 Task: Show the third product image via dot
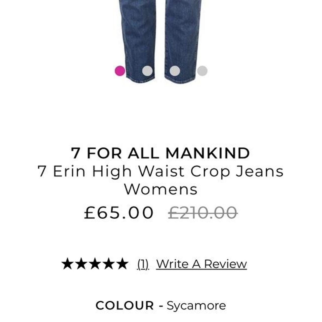pos(175,71)
